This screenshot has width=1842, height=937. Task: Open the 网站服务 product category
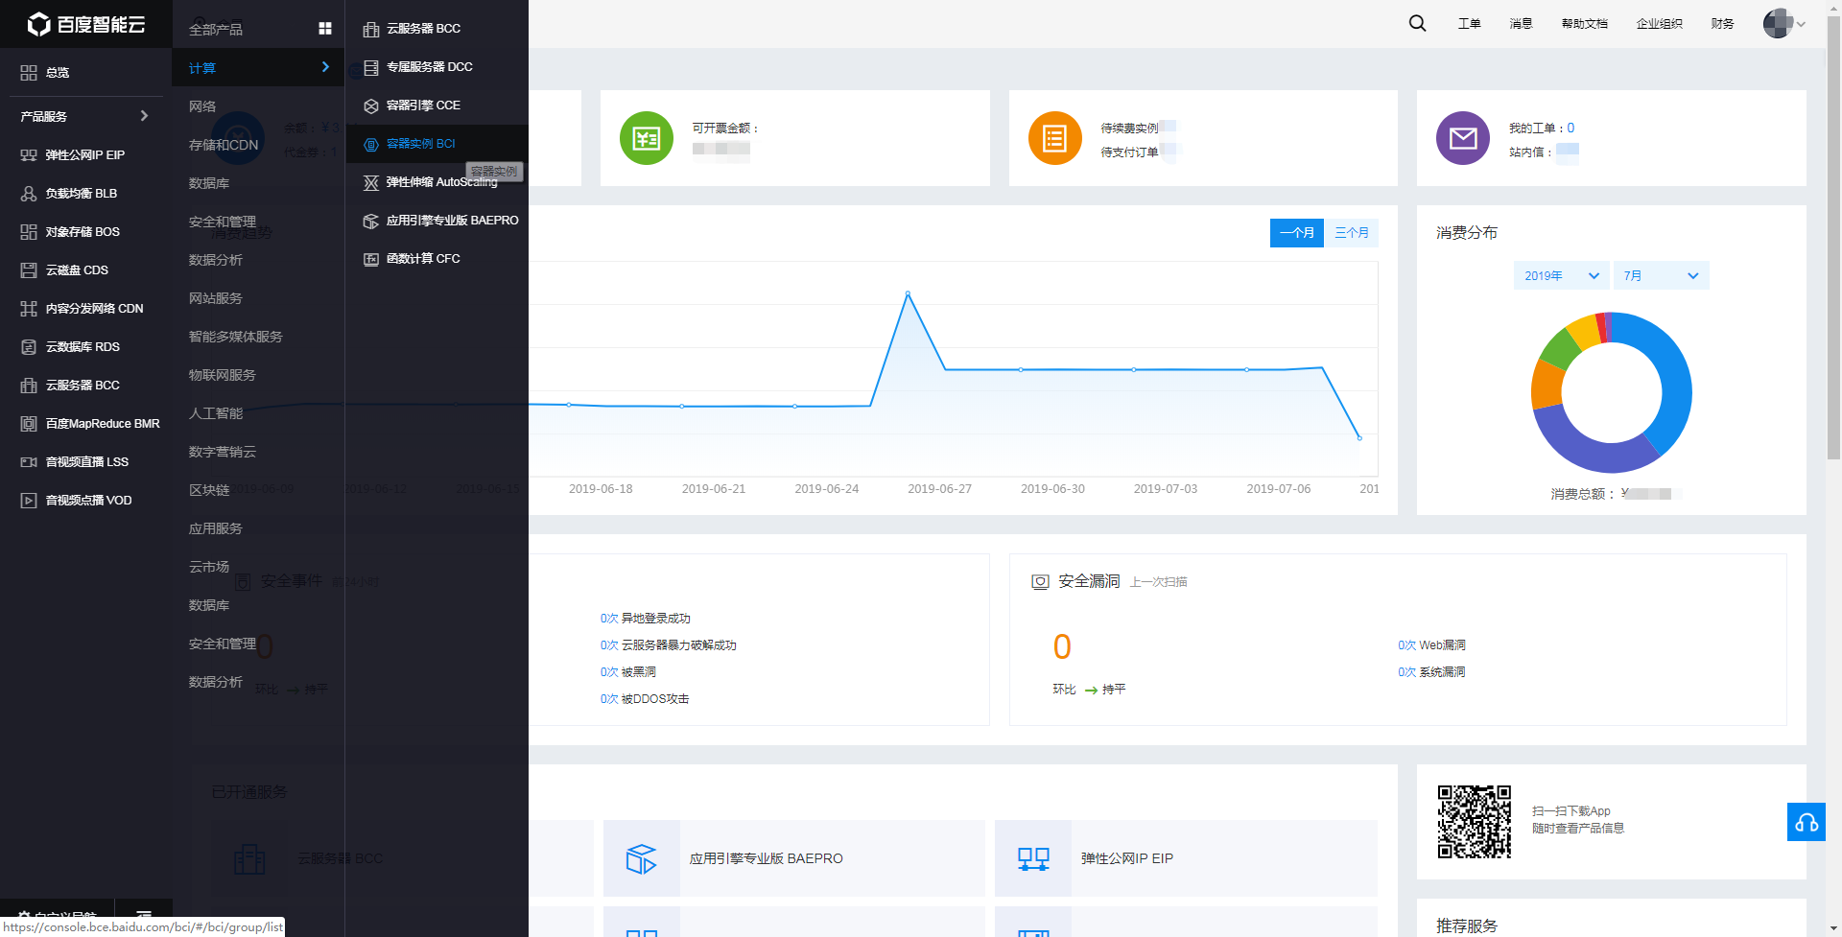click(x=216, y=298)
